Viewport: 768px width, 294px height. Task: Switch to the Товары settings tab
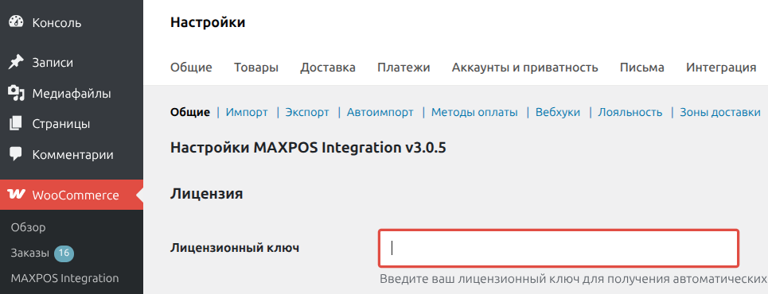click(x=256, y=68)
